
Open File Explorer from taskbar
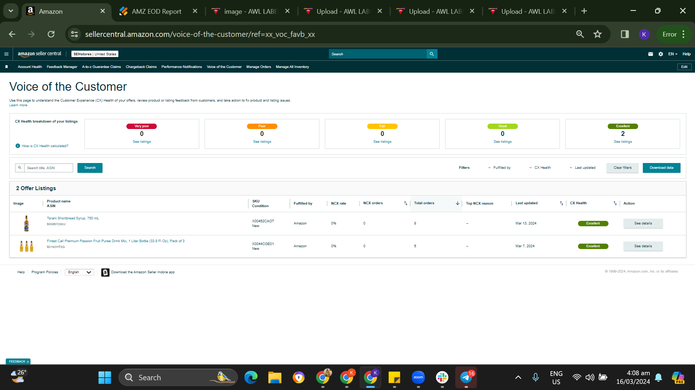[275, 378]
